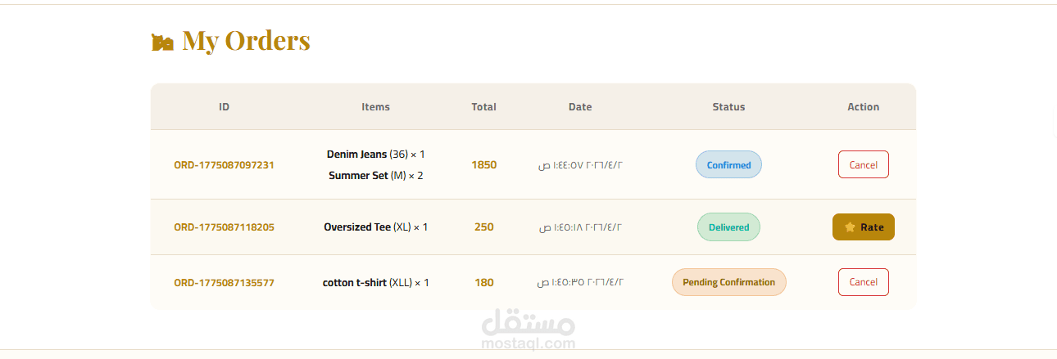Open order ID ORD-1775087135577

(224, 283)
